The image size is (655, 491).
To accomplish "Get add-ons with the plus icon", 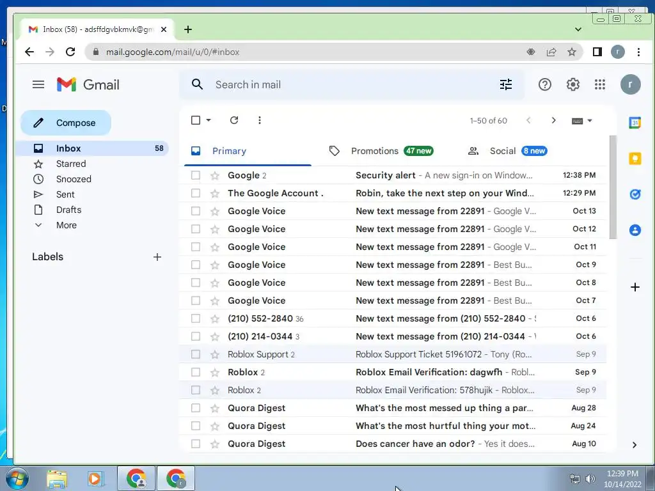I will coord(635,287).
